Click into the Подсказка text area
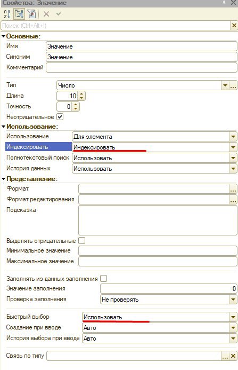The width and height of the screenshot is (238, 370). coord(158,220)
